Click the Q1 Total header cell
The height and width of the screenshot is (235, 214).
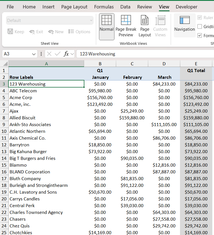coord(196,70)
